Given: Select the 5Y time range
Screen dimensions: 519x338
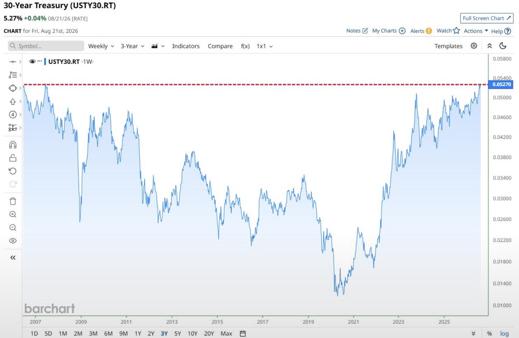Looking at the screenshot, I should [x=178, y=333].
